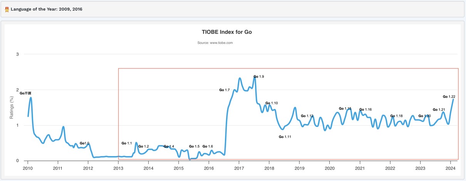Click the 2010 tick on x-axis

[x=28, y=168]
